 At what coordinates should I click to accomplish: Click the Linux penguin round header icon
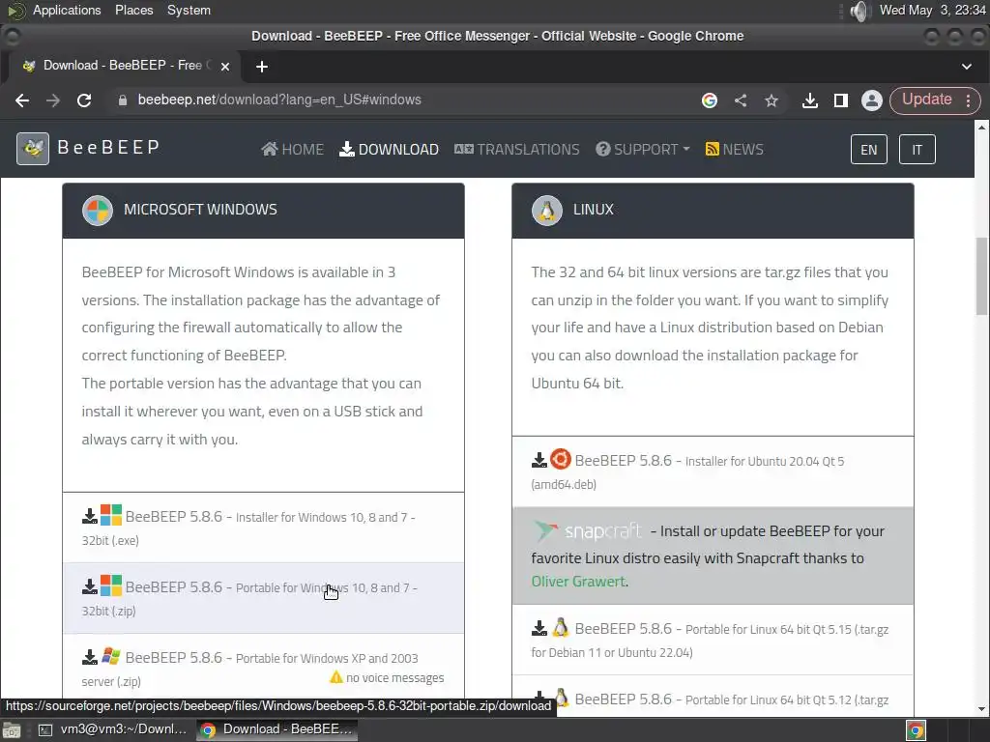(x=547, y=210)
